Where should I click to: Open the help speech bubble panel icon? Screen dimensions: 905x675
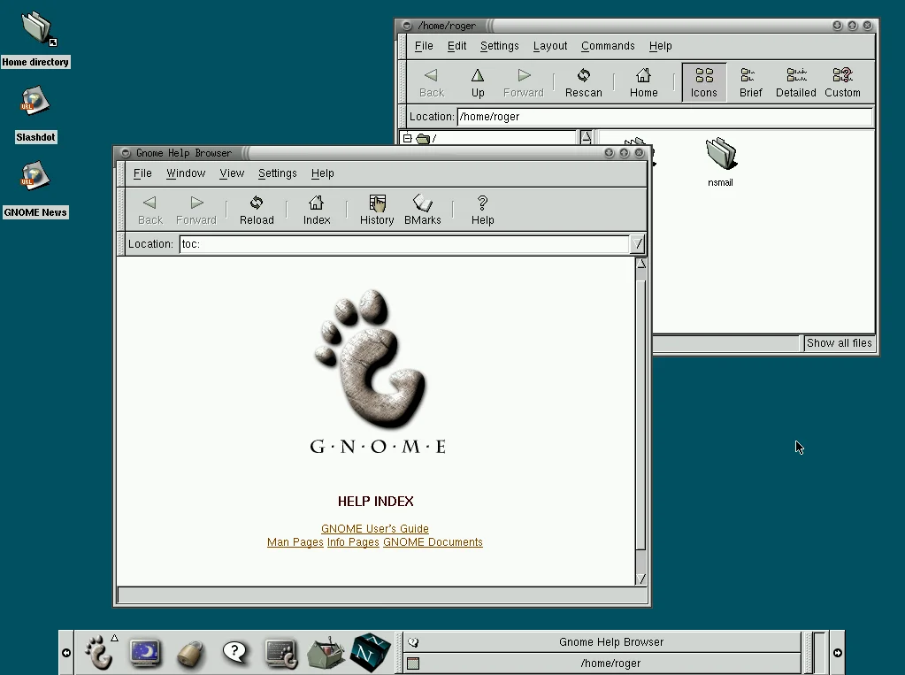point(235,653)
